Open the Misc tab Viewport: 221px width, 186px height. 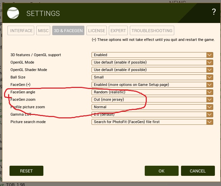43,30
